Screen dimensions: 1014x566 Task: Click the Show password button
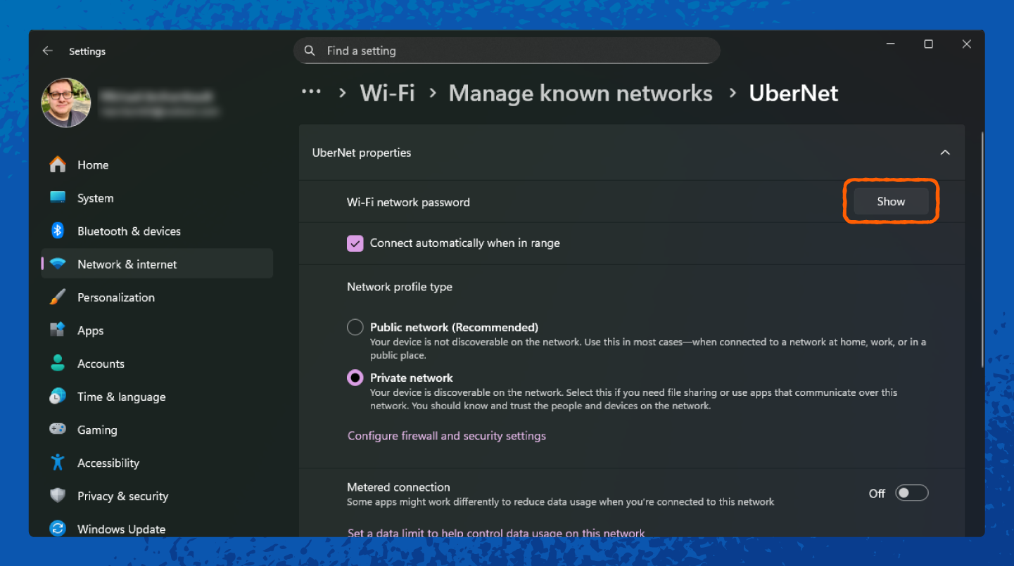click(x=890, y=201)
